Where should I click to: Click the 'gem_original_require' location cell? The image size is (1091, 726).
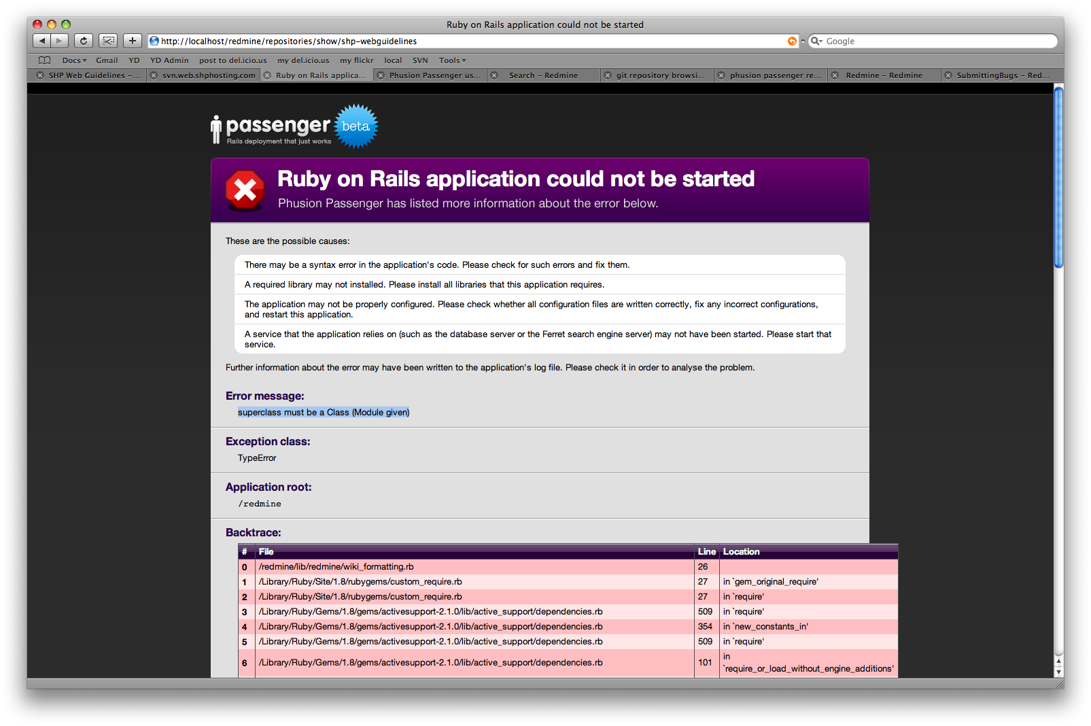click(x=771, y=581)
